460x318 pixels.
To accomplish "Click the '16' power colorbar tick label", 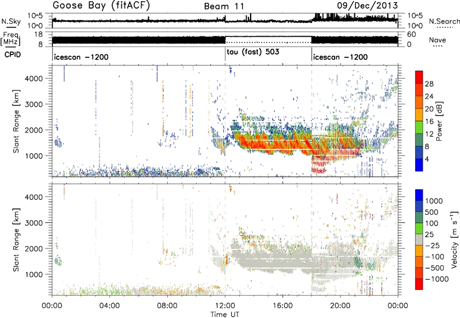I will 429,122.
